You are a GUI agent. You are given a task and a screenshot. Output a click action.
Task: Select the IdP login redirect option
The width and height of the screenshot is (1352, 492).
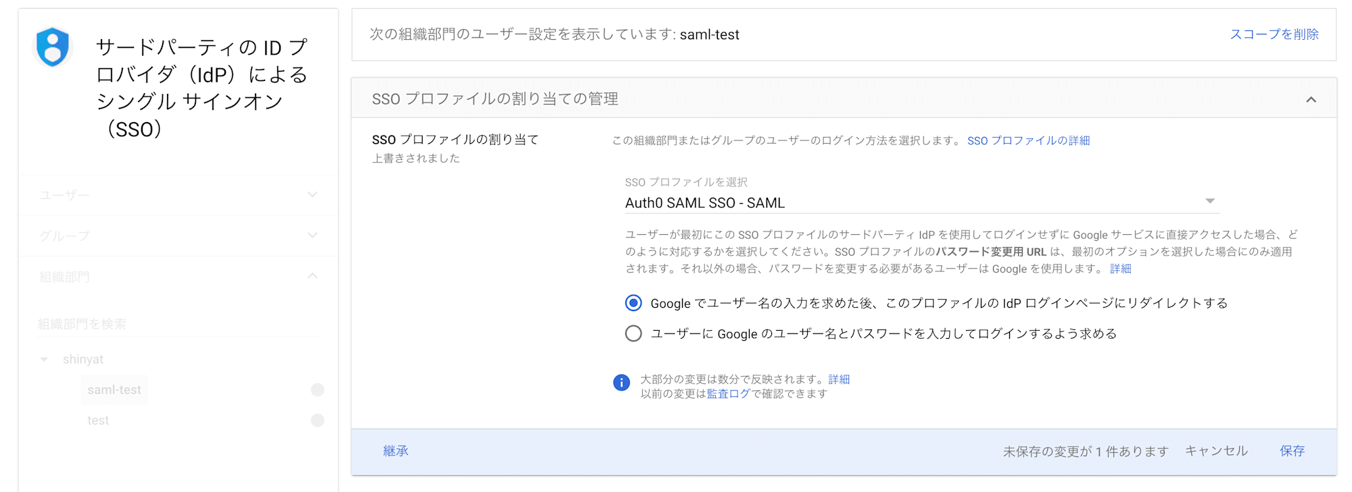click(633, 303)
